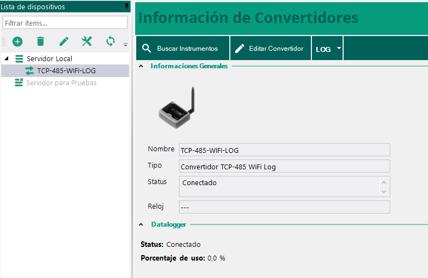Viewport: 428px width, 278px height.
Task: Select TCP-485-WIFI-LOG in device tree
Action: [66, 70]
